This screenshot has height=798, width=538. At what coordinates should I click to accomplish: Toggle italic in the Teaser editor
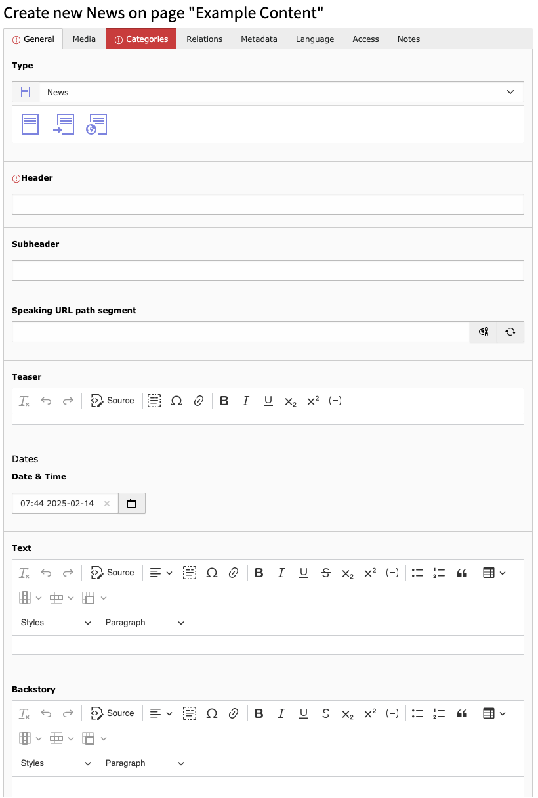click(x=246, y=401)
